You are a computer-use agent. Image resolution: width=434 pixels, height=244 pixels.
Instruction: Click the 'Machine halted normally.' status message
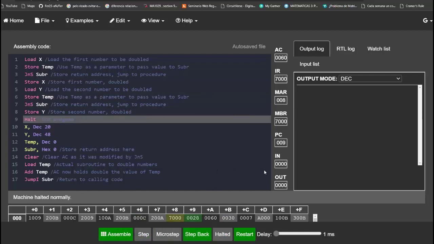(x=42, y=197)
